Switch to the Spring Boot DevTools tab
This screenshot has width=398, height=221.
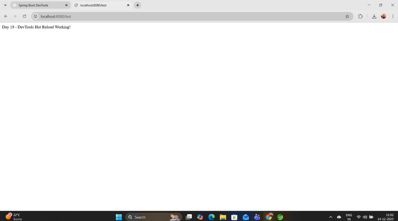point(40,5)
